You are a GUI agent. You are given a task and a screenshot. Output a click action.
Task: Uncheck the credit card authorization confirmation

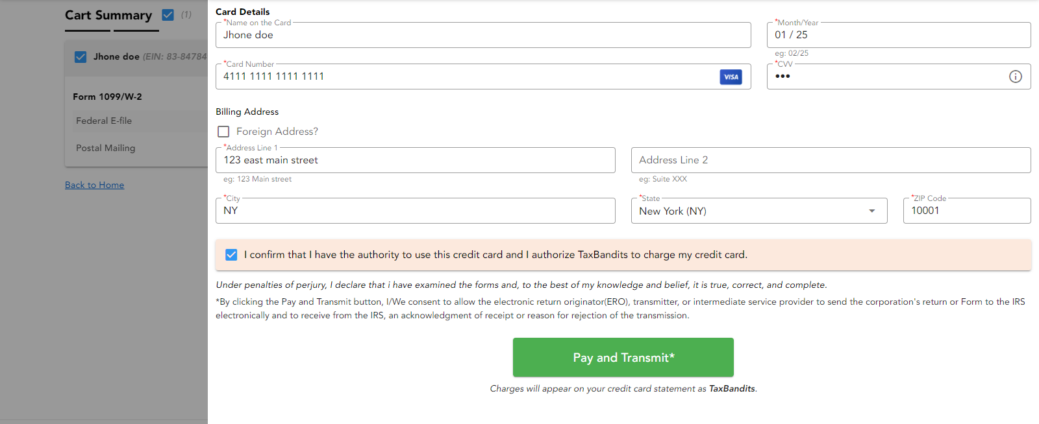(231, 255)
